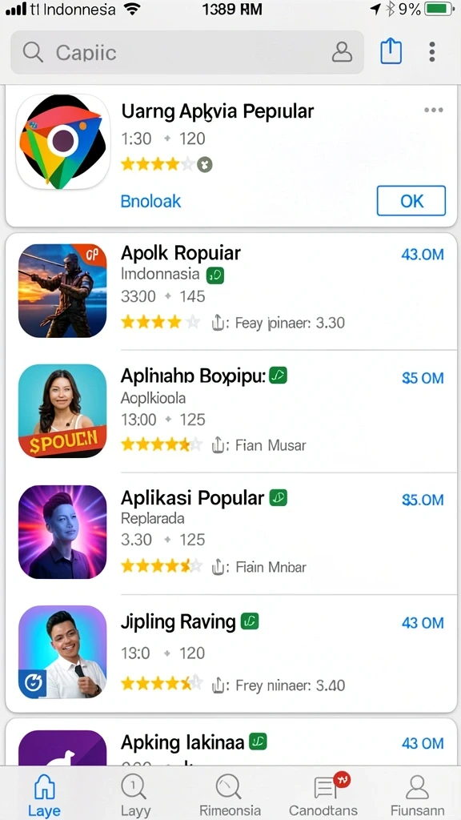Open Canodtans tab with red notification badge
This screenshot has height=820, width=461.
coord(323,795)
